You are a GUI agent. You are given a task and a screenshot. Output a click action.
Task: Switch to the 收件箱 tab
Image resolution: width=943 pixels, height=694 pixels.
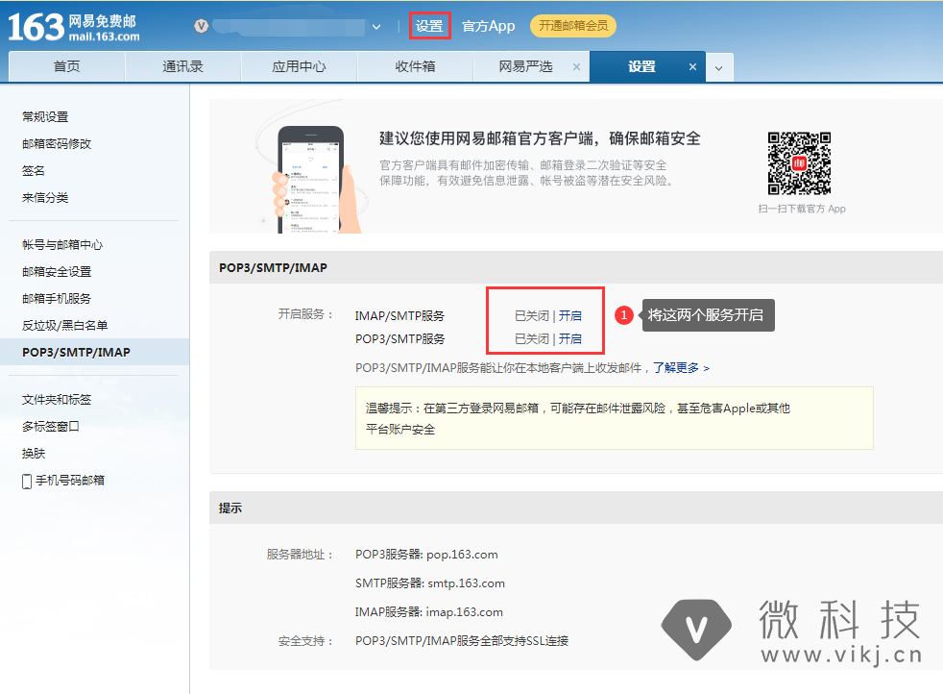[x=415, y=67]
